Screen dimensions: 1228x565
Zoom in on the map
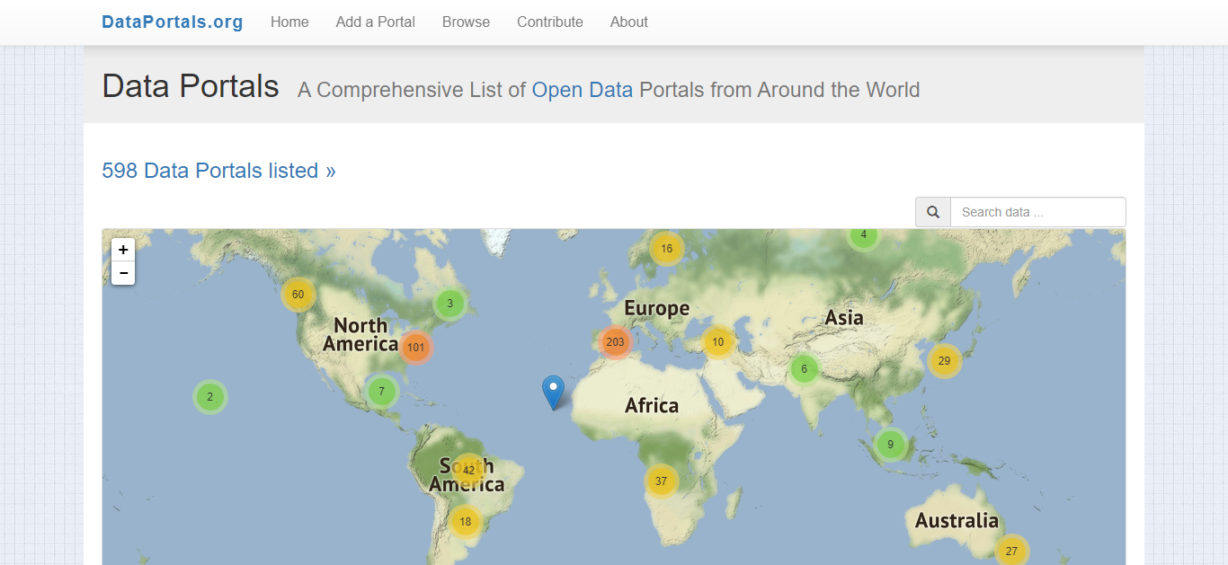coord(123,250)
